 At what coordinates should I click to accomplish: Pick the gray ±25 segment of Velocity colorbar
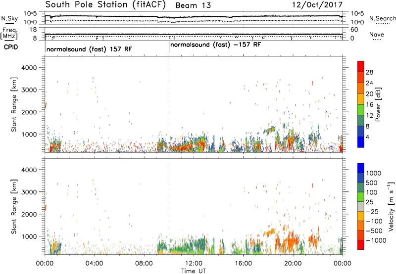point(361,207)
